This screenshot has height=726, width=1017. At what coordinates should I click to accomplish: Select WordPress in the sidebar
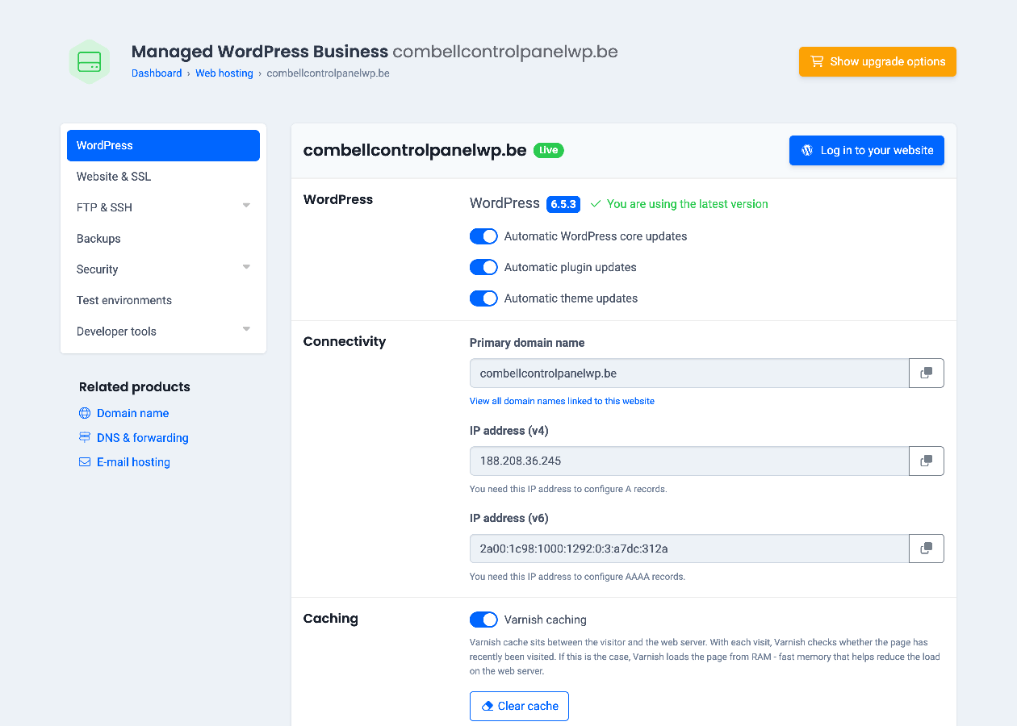click(163, 145)
